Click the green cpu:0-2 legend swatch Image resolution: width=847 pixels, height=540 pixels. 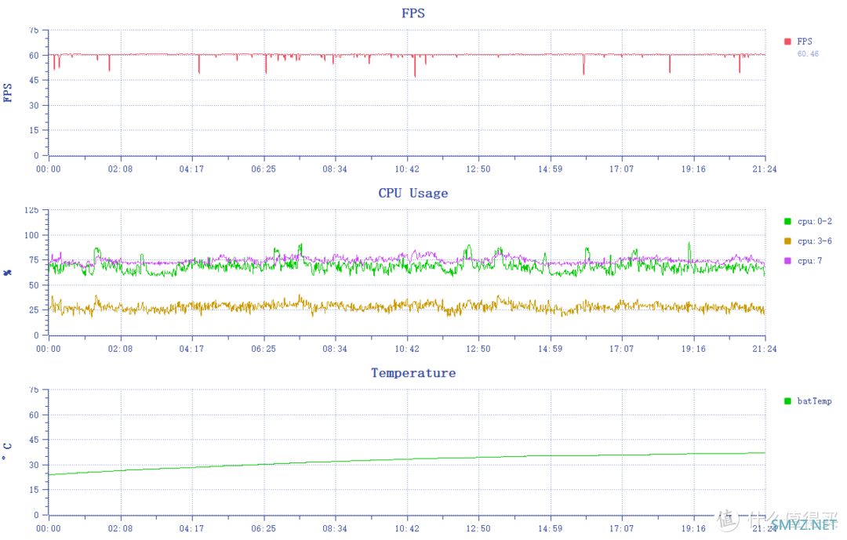pos(787,221)
